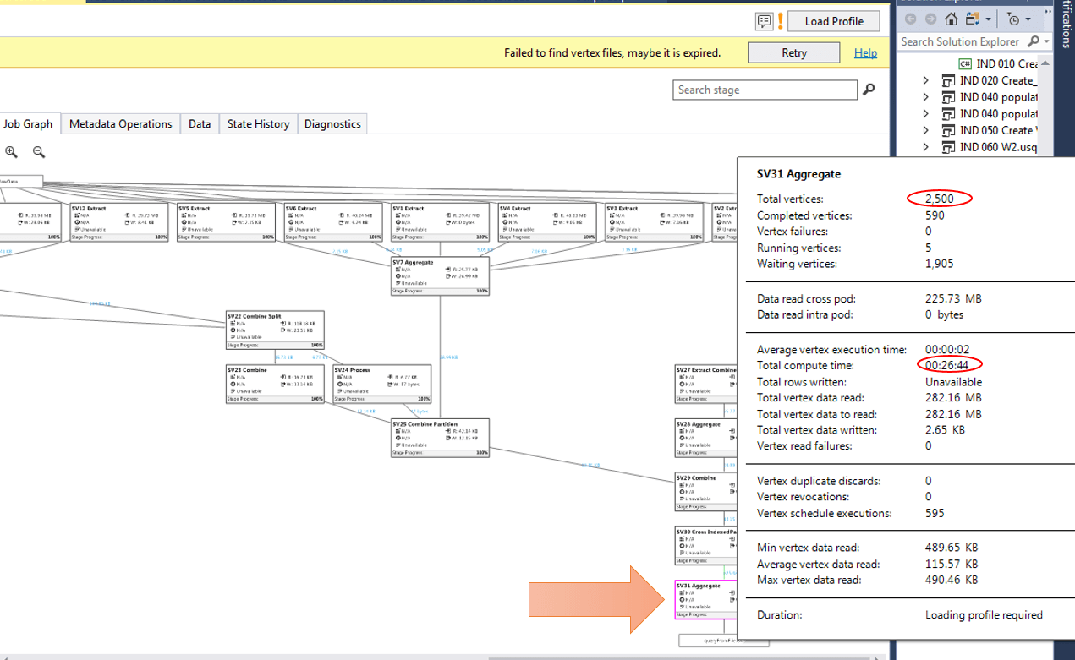Image resolution: width=1075 pixels, height=660 pixels.
Task: Open the Solution Explorer search options dropdown
Action: tap(1047, 41)
